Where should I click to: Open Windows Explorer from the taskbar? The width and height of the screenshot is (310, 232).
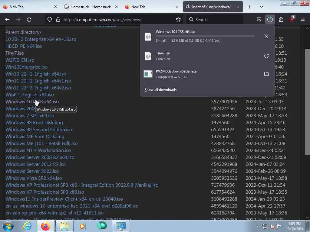click(64, 226)
